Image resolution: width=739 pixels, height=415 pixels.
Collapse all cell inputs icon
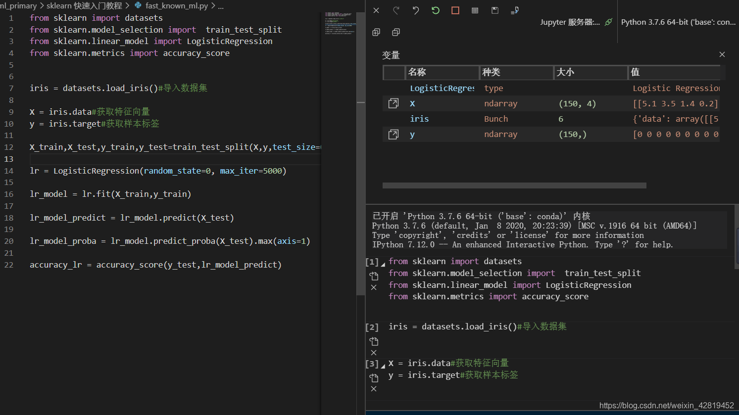pyautogui.click(x=396, y=32)
